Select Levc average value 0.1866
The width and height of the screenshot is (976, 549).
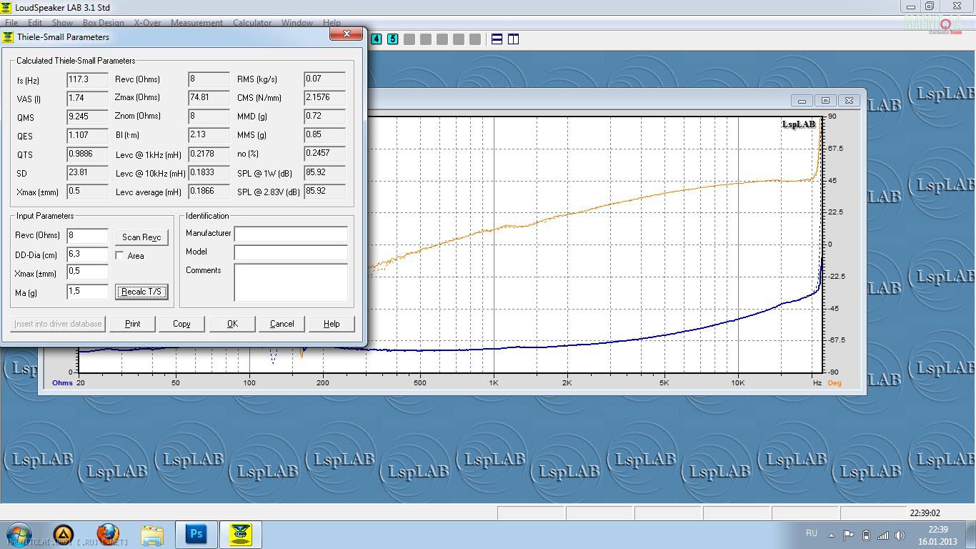point(209,192)
